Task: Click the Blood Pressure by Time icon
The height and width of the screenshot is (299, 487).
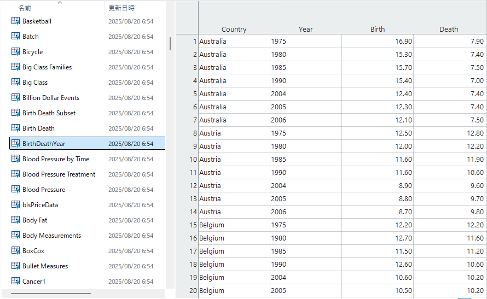Action: pyautogui.click(x=15, y=159)
